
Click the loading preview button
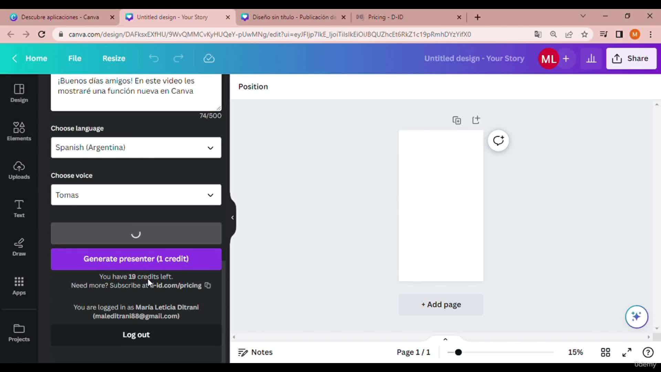[136, 234]
